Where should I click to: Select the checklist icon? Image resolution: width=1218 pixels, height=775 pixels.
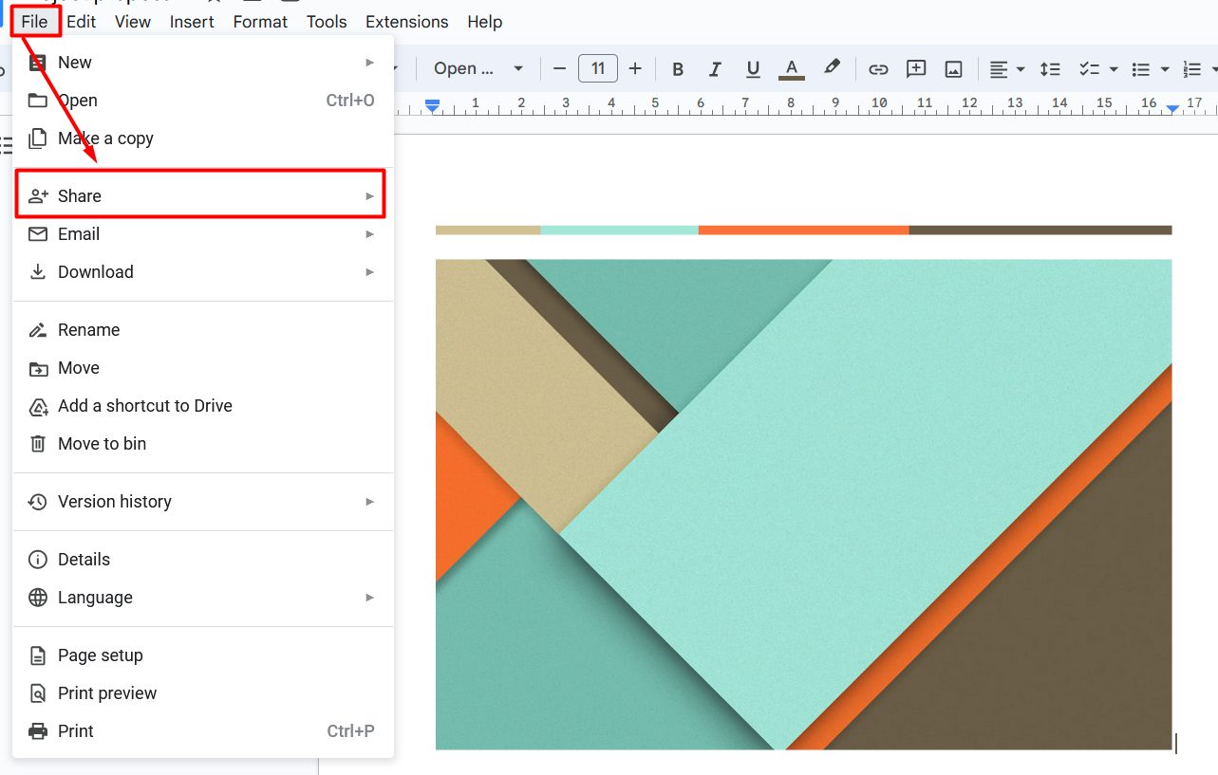(1091, 68)
